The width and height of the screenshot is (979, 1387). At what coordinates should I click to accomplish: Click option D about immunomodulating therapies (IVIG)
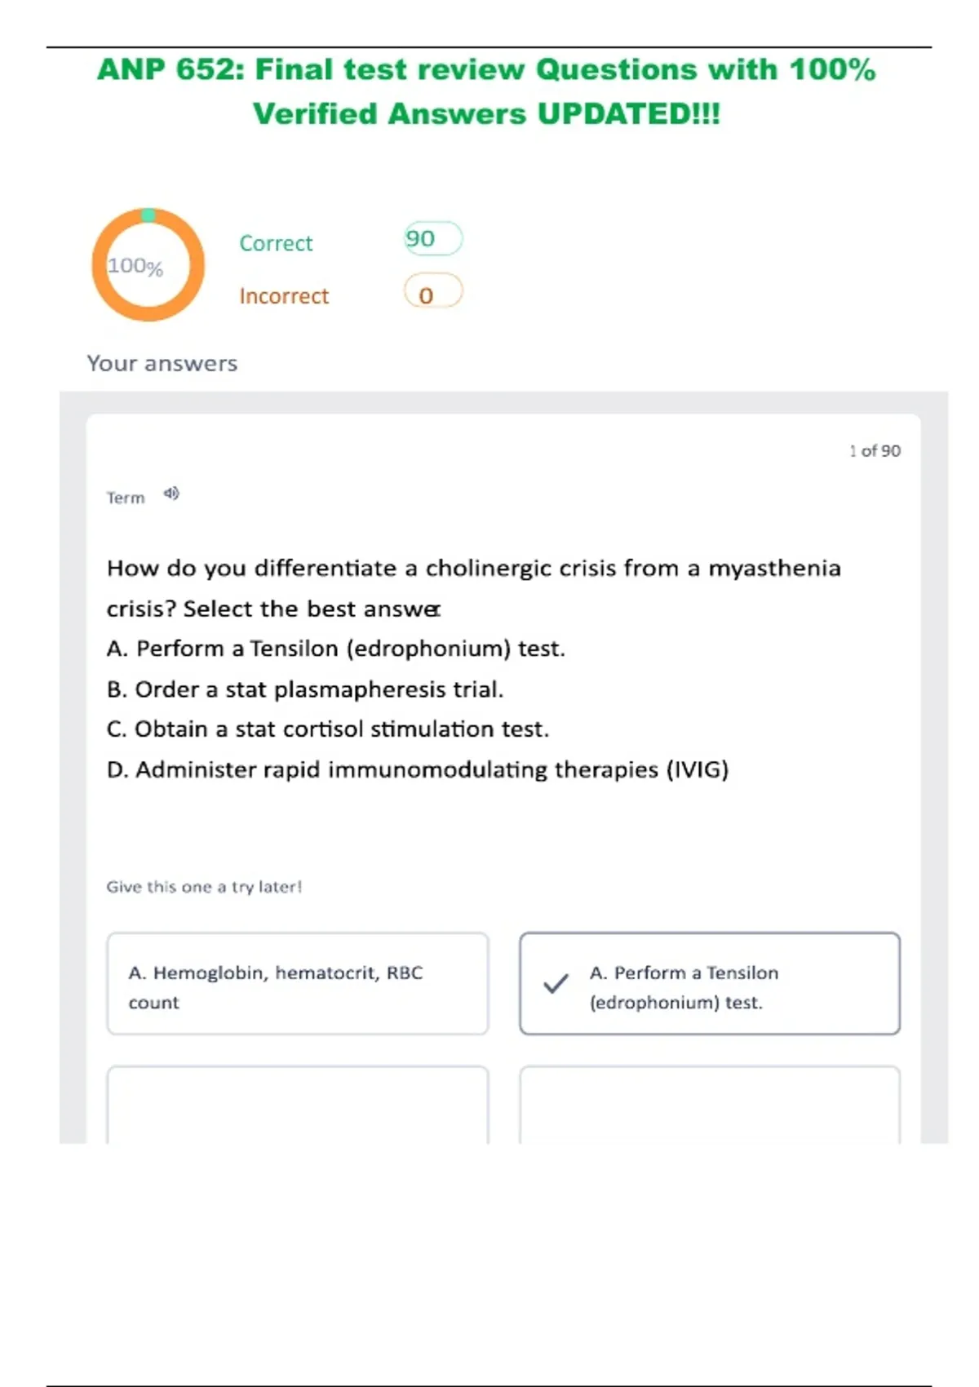click(418, 769)
